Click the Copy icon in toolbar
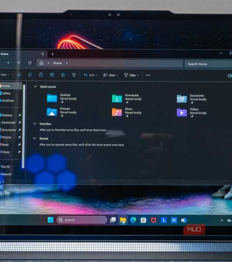The height and width of the screenshot is (262, 232). [30, 75]
